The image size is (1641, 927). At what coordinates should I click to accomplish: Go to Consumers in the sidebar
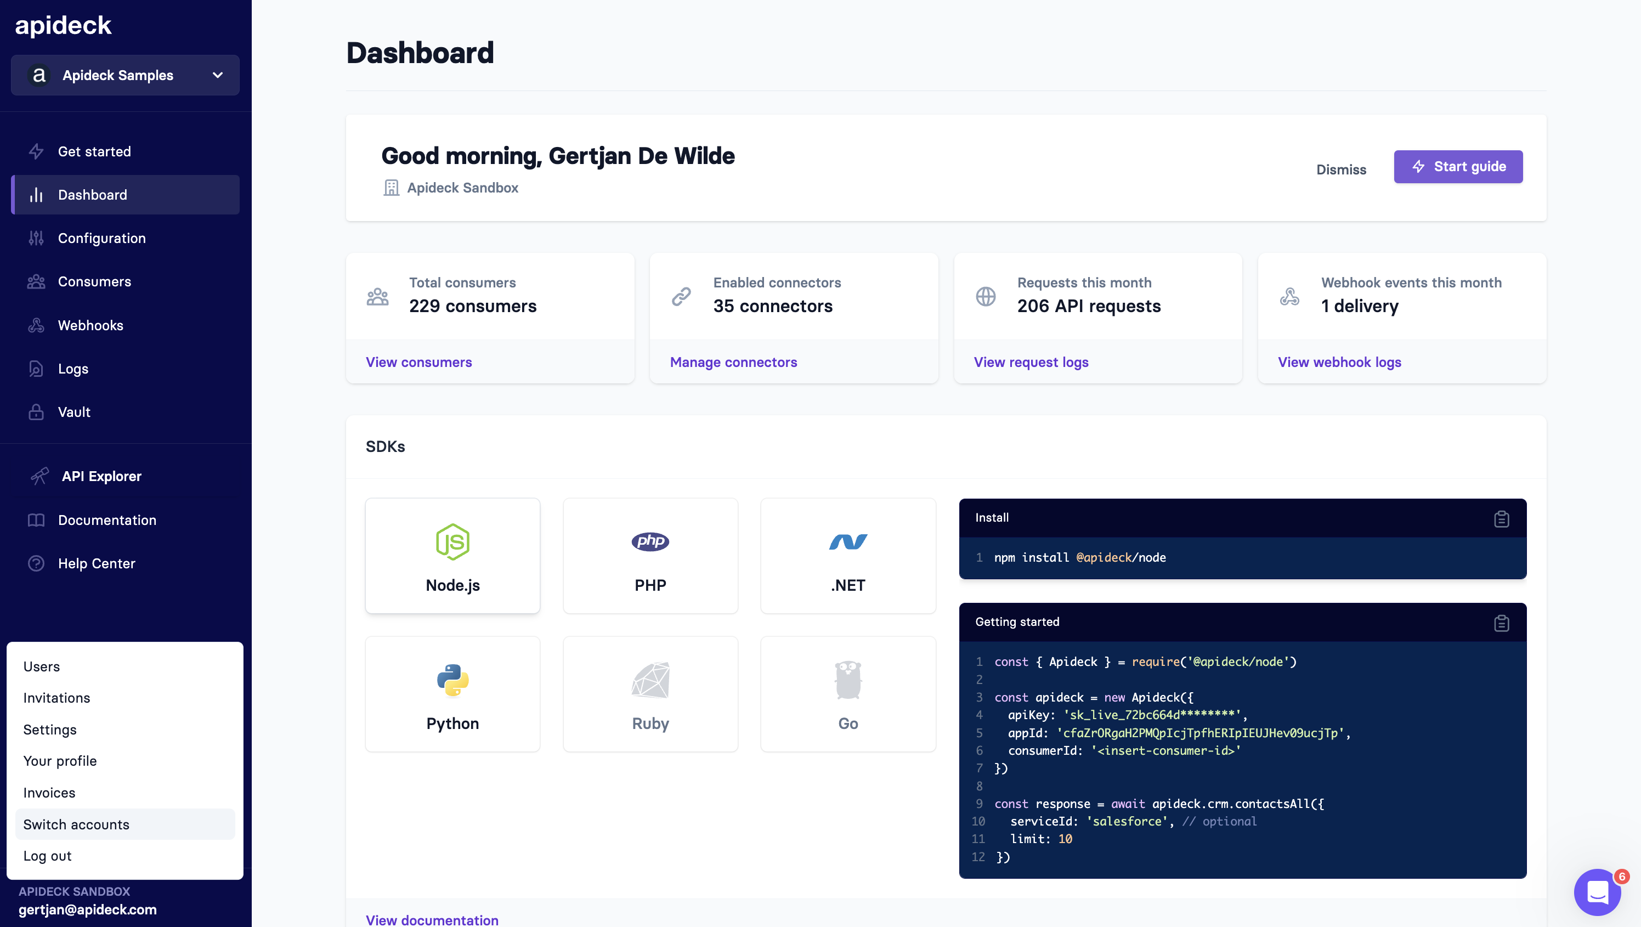[x=125, y=281]
